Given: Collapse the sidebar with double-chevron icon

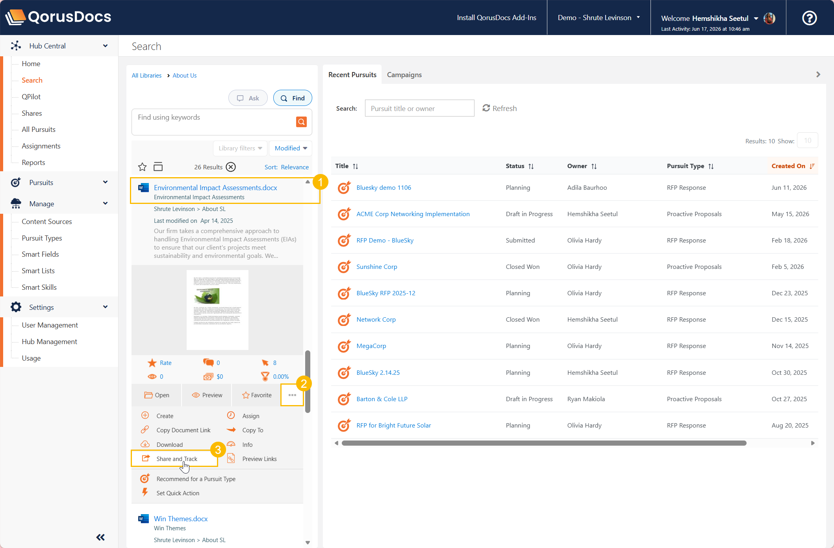Looking at the screenshot, I should click(x=100, y=537).
